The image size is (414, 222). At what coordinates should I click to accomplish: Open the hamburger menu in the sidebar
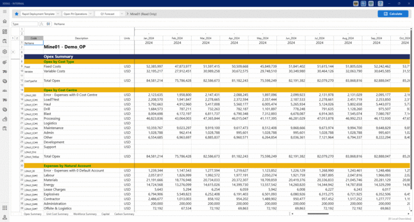(x=5, y=12)
